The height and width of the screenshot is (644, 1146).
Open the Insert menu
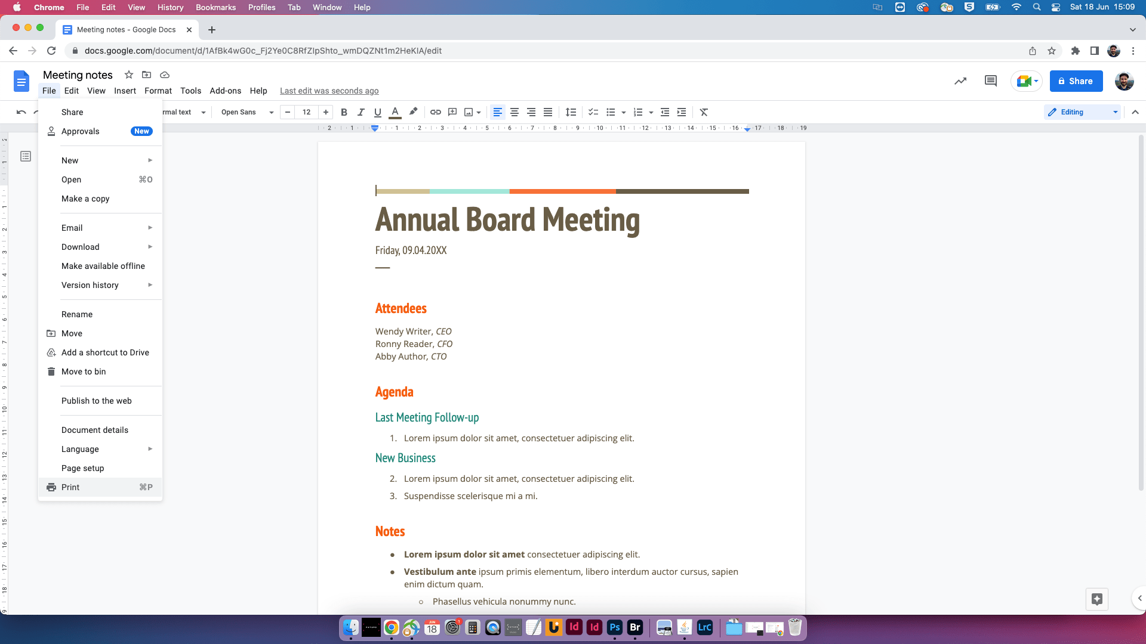125,91
